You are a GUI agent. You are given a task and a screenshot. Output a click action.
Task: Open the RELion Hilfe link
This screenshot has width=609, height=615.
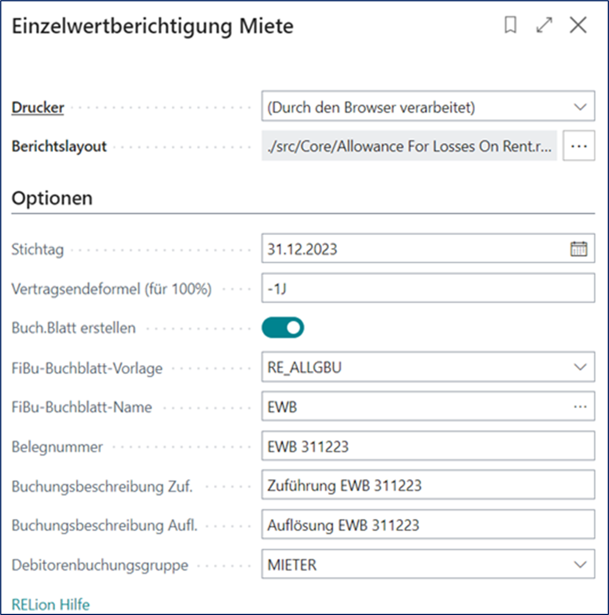coord(51,604)
